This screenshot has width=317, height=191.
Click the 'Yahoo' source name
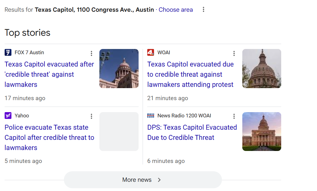pyautogui.click(x=22, y=116)
